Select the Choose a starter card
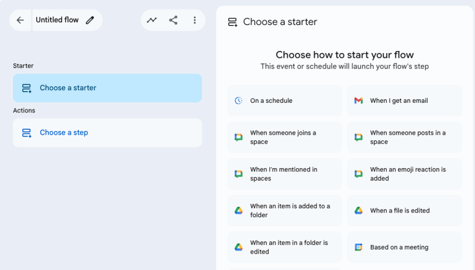Image resolution: width=475 pixels, height=270 pixels. pyautogui.click(x=107, y=88)
